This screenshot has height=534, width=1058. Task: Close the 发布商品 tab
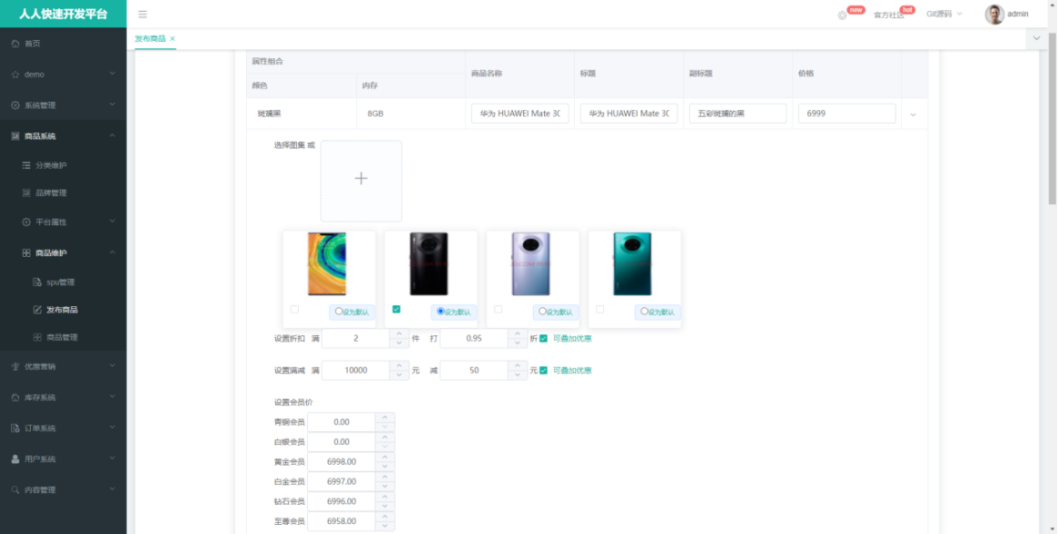point(173,39)
